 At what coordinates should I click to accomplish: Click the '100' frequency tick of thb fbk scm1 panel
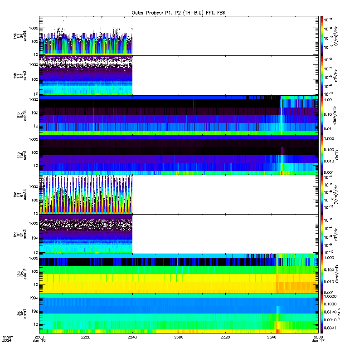tap(35, 152)
